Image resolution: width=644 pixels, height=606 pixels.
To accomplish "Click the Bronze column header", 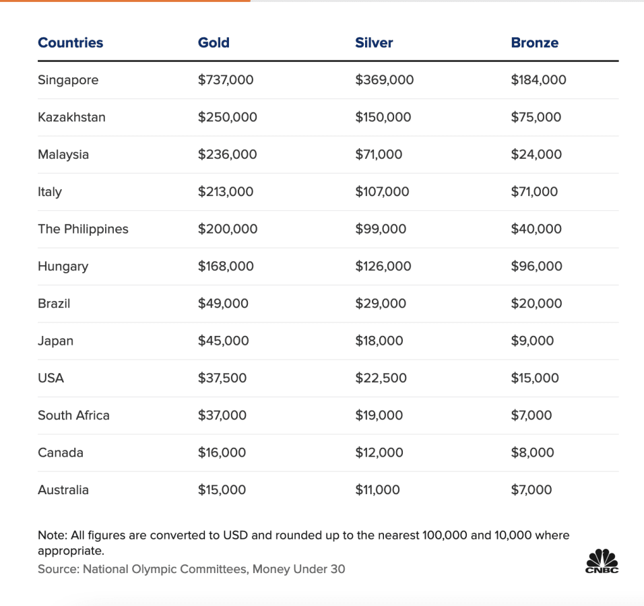I will (534, 42).
